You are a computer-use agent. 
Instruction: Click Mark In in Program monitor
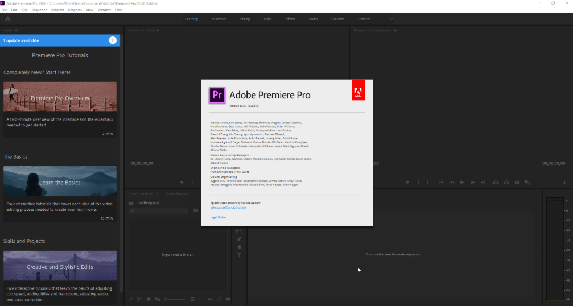(x=418, y=182)
